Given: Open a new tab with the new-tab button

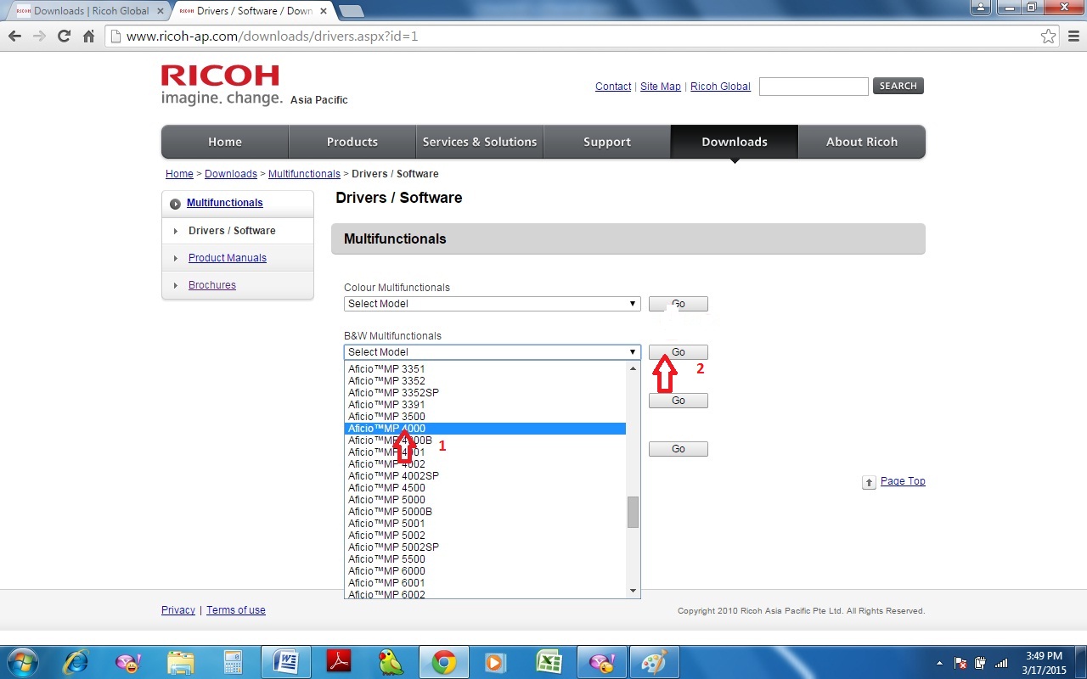Looking at the screenshot, I should coord(351,11).
